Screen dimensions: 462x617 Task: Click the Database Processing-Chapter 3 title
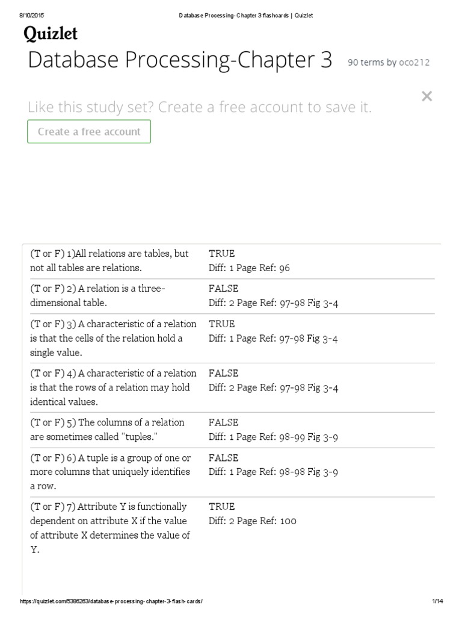click(x=180, y=60)
